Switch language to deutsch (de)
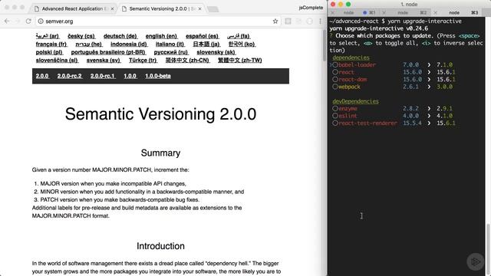 120,36
